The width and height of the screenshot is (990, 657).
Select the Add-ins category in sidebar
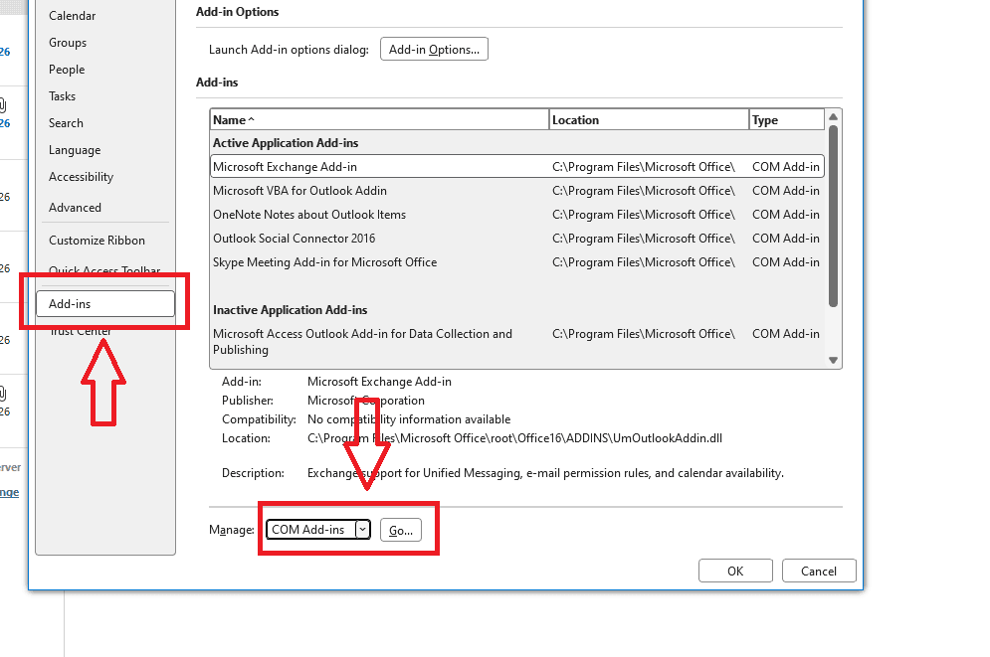[105, 304]
